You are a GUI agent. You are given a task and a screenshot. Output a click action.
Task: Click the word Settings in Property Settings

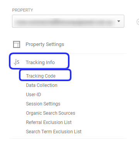(55, 44)
